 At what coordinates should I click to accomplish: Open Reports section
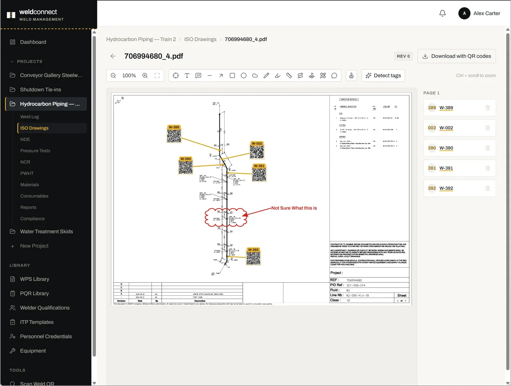[x=52, y=208]
